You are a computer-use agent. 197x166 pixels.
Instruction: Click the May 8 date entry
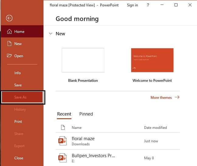pyautogui.click(x=149, y=158)
